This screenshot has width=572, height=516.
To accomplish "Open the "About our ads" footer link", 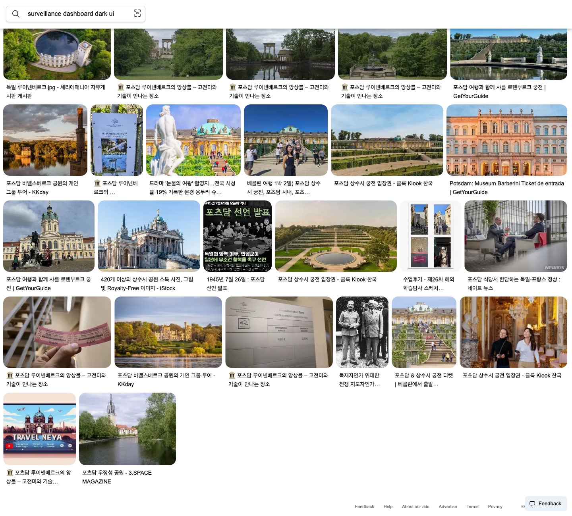I will click(415, 506).
